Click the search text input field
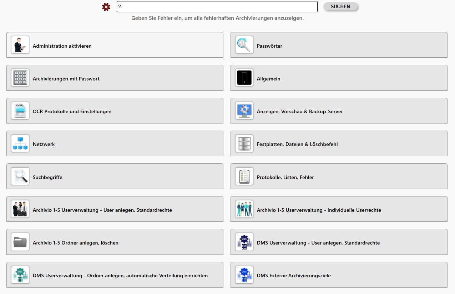The height and width of the screenshot is (294, 455). click(217, 7)
